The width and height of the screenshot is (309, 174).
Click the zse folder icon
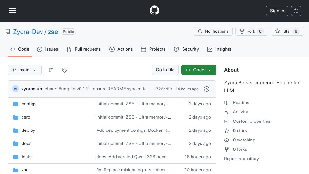click(x=16, y=170)
